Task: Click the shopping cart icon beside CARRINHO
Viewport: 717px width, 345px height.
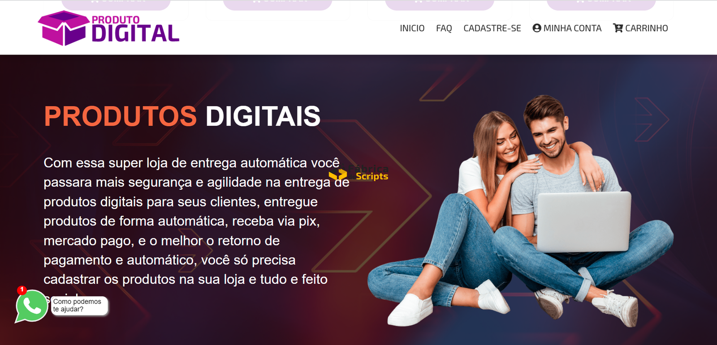Action: [x=618, y=28]
